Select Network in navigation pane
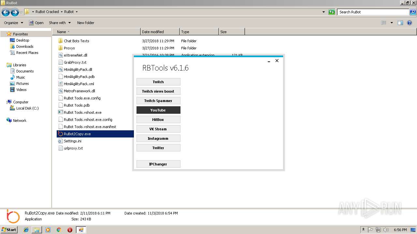Image resolution: width=417 pixels, height=234 pixels. [20, 121]
